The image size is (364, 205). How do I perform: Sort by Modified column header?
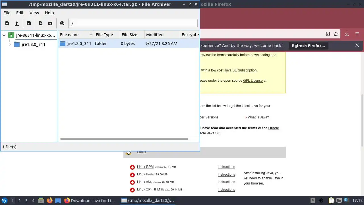pyautogui.click(x=162, y=34)
